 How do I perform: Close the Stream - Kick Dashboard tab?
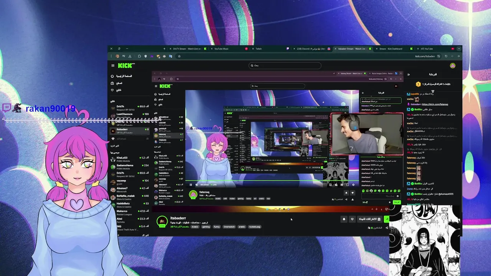pos(377,49)
